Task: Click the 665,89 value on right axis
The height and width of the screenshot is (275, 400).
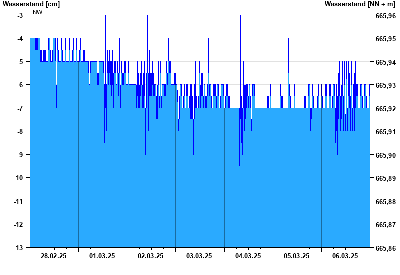Action: pos(386,178)
